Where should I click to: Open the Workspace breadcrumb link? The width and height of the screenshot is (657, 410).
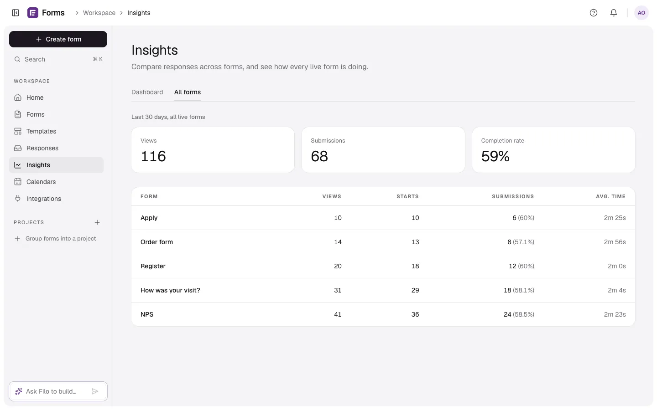(99, 13)
